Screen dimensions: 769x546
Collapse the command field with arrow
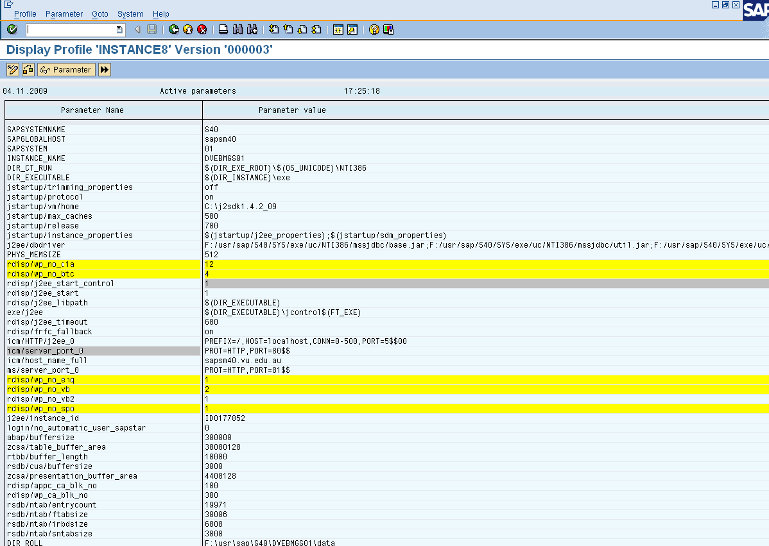click(137, 30)
